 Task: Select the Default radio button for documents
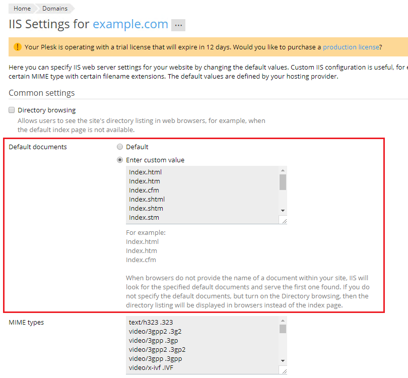tap(119, 147)
